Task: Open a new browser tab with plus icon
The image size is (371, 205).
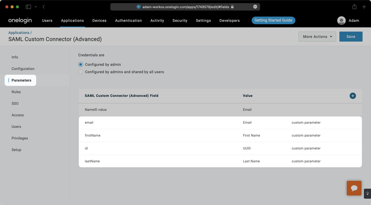Action: pos(364,7)
